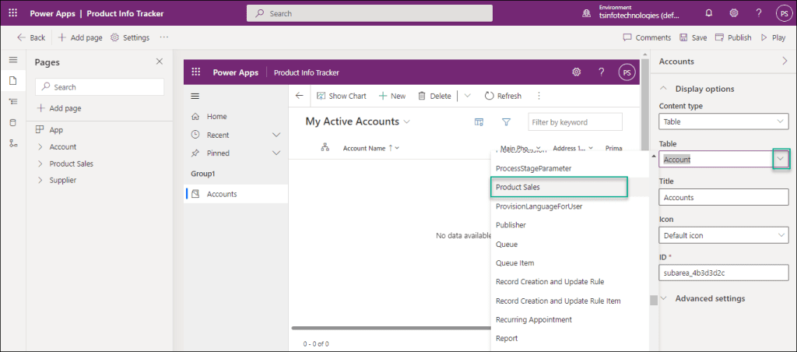Collapse the Display options section
Screen dimensions: 797x352
click(664, 89)
